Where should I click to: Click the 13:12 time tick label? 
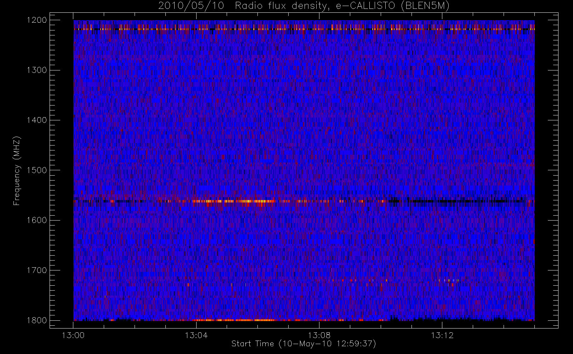(442, 335)
